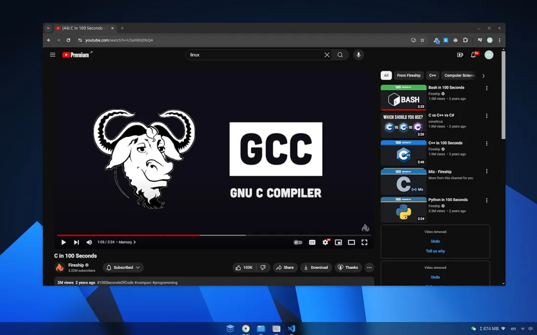Click the Tell us why link
Image resolution: width=537 pixels, height=335 pixels.
point(435,251)
